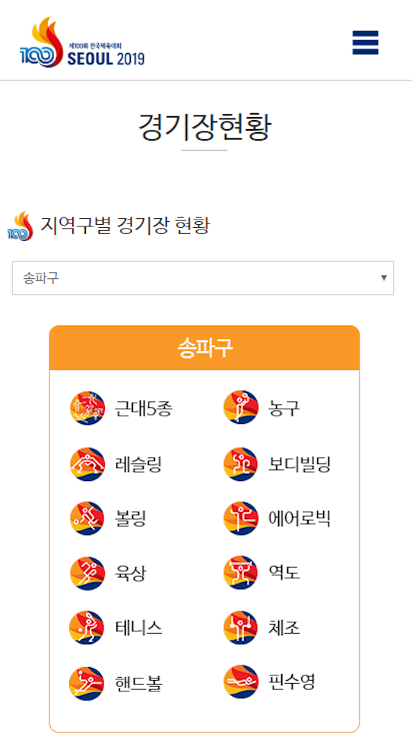The width and height of the screenshot is (412, 737).
Task: Click the weightlifting (역도) icon
Action: [241, 573]
